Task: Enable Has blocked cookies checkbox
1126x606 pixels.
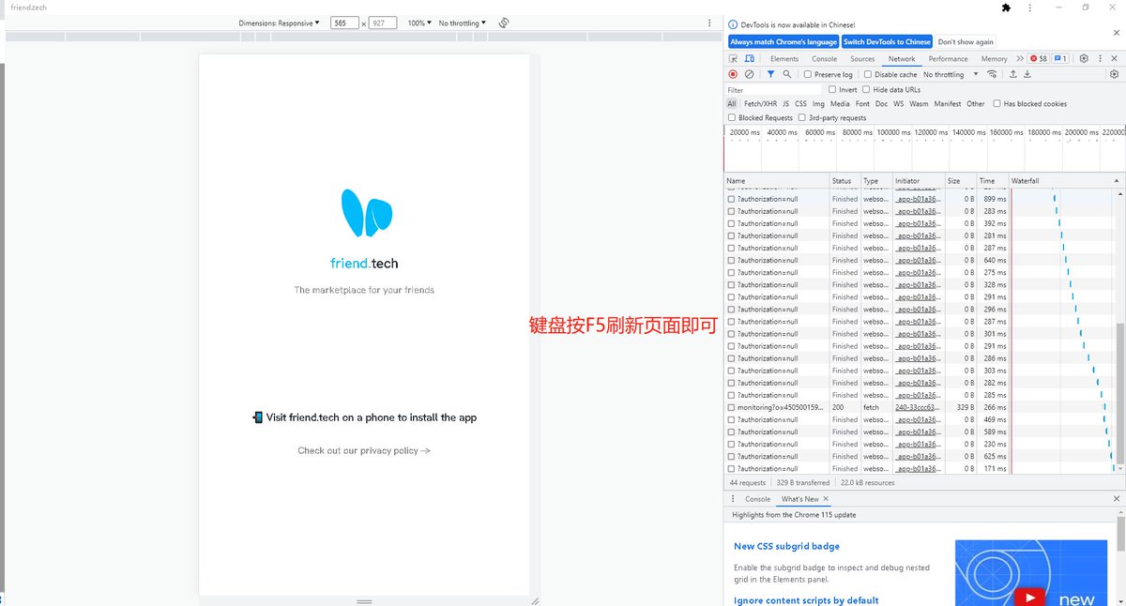Action: point(997,104)
